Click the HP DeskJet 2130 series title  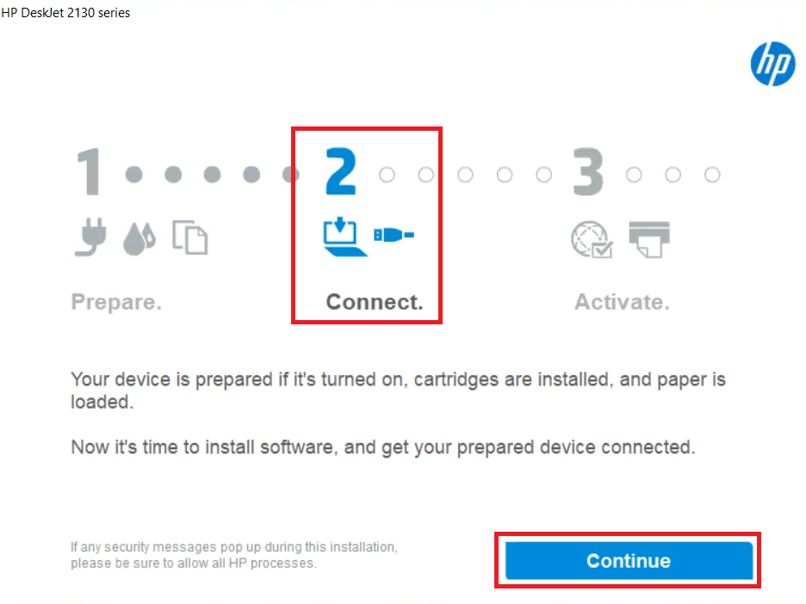(x=65, y=13)
